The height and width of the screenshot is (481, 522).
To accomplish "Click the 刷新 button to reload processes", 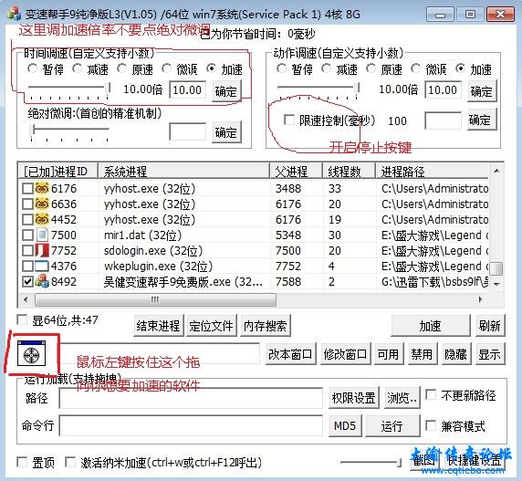I will click(x=489, y=326).
